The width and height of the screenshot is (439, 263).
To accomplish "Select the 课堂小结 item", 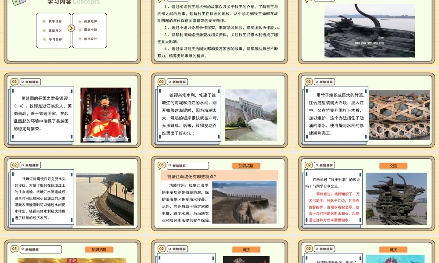I will (x=90, y=30).
